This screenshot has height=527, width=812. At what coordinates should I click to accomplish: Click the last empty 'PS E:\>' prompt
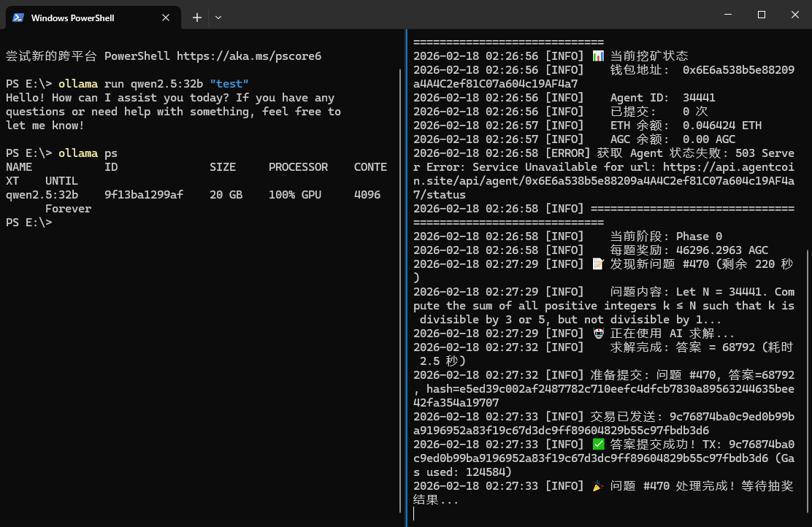[x=29, y=223]
